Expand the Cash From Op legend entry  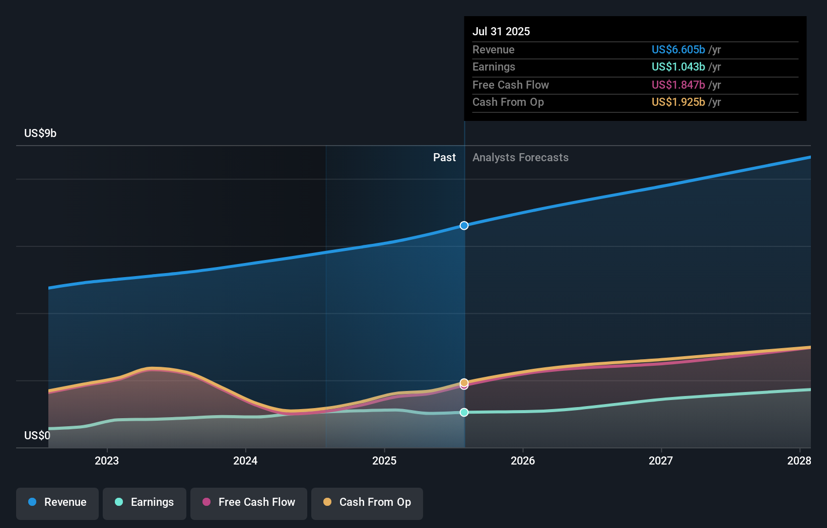coord(367,502)
